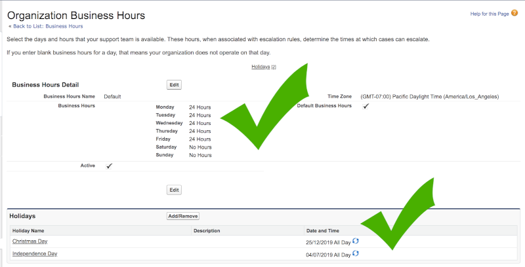Click the recurring icon beside Christmas Day date
Screen dimensions: 525x267
click(x=356, y=241)
